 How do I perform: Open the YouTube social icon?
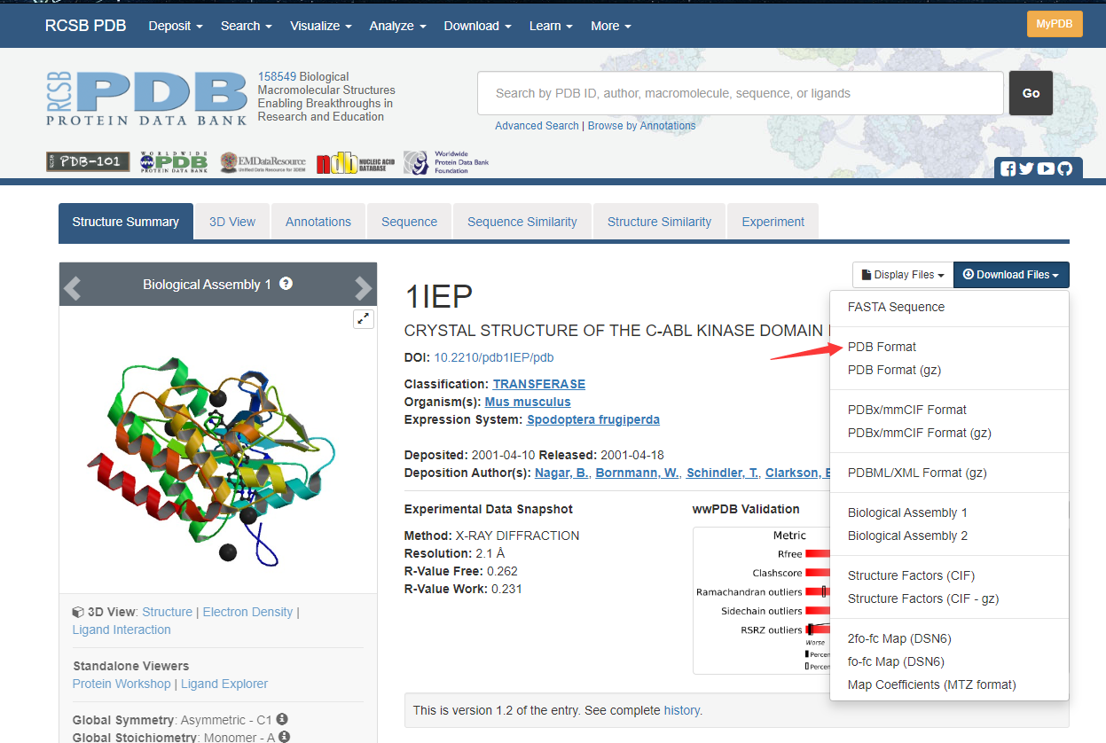point(1046,168)
